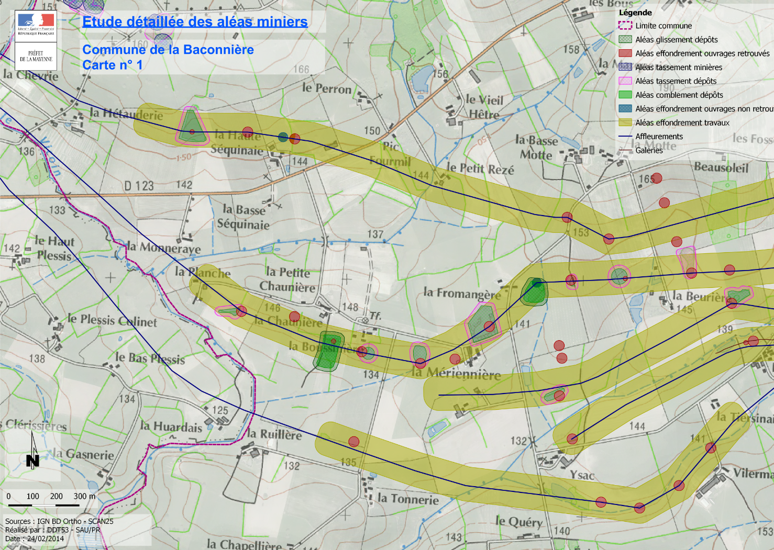Click the 'Galeries' legend label
Image resolution: width=774 pixels, height=550 pixels.
(x=649, y=150)
